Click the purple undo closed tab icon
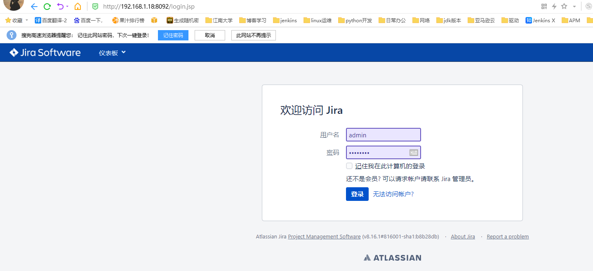Screen dimensions: 593x271 point(60,7)
